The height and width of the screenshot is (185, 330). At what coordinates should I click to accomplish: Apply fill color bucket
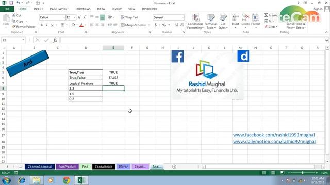[73, 25]
